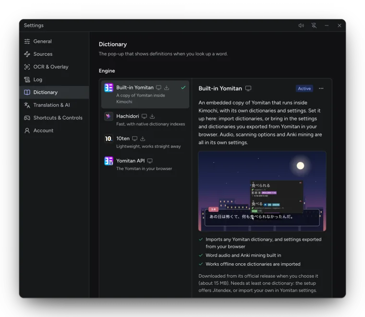The width and height of the screenshot is (365, 317).
Task: Click 'Works offline once dictionaries are imported'
Action: (253, 264)
